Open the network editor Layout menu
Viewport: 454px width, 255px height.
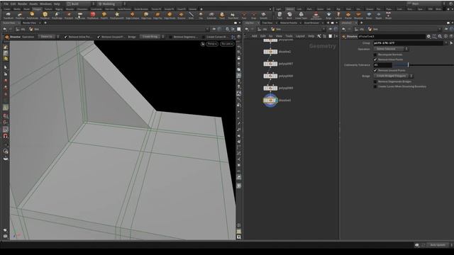pos(300,36)
